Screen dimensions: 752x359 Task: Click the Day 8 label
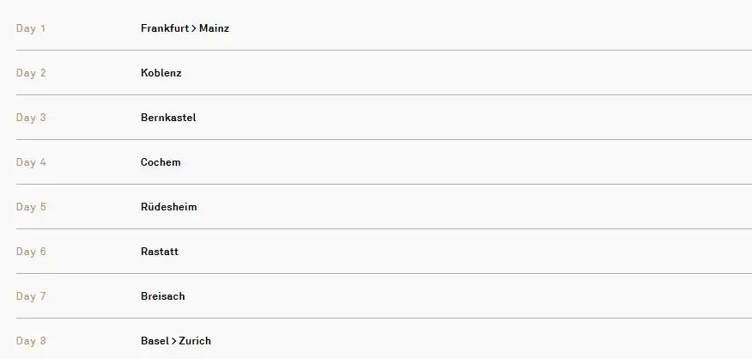(31, 341)
